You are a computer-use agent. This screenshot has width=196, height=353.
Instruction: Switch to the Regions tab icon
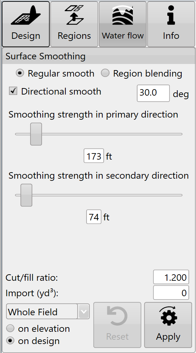pyautogui.click(x=74, y=15)
